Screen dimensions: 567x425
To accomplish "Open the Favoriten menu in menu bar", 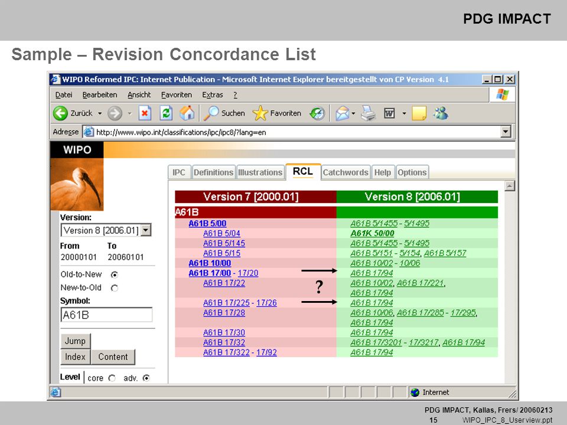I will click(x=177, y=95).
